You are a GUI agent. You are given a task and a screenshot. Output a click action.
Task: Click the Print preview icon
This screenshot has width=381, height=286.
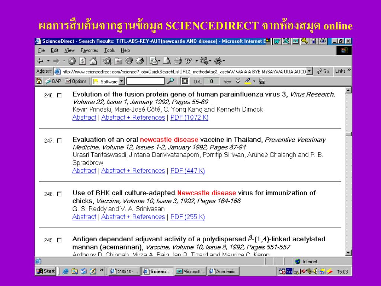(x=167, y=61)
